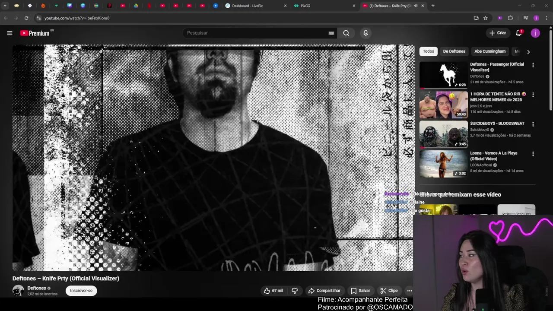The height and width of the screenshot is (311, 553).
Task: Open the media control icon in Chrome toolbar
Action: click(x=526, y=18)
